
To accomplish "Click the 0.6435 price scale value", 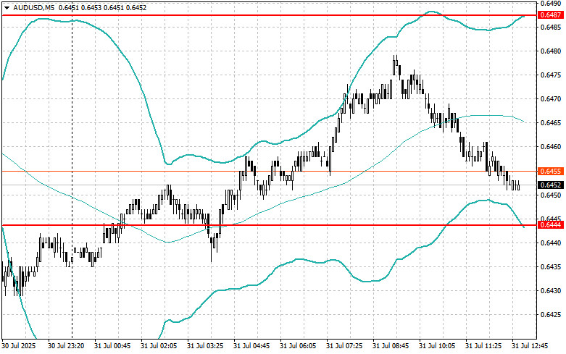I will pyautogui.click(x=551, y=266).
